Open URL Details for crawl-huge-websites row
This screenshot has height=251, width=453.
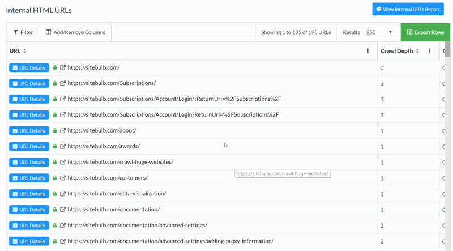29,162
